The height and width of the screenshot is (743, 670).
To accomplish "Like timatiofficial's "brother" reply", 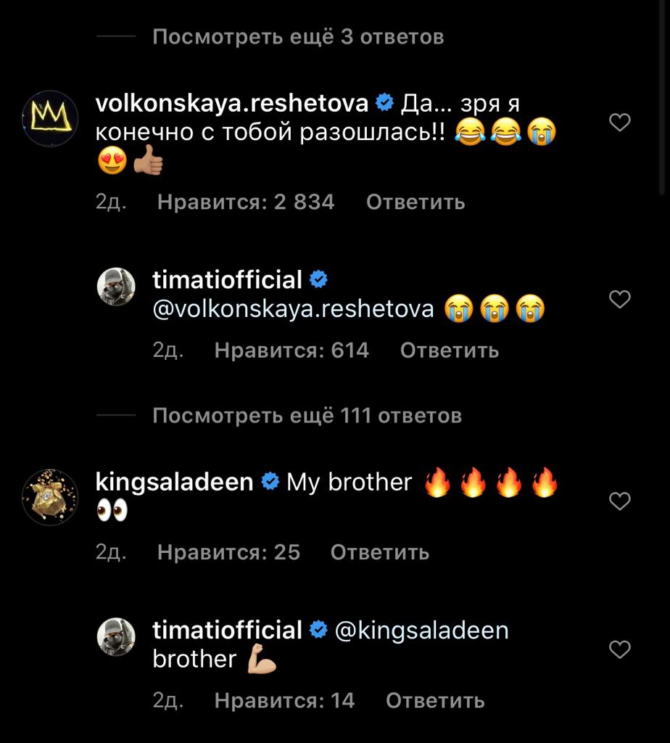I will pos(619,649).
